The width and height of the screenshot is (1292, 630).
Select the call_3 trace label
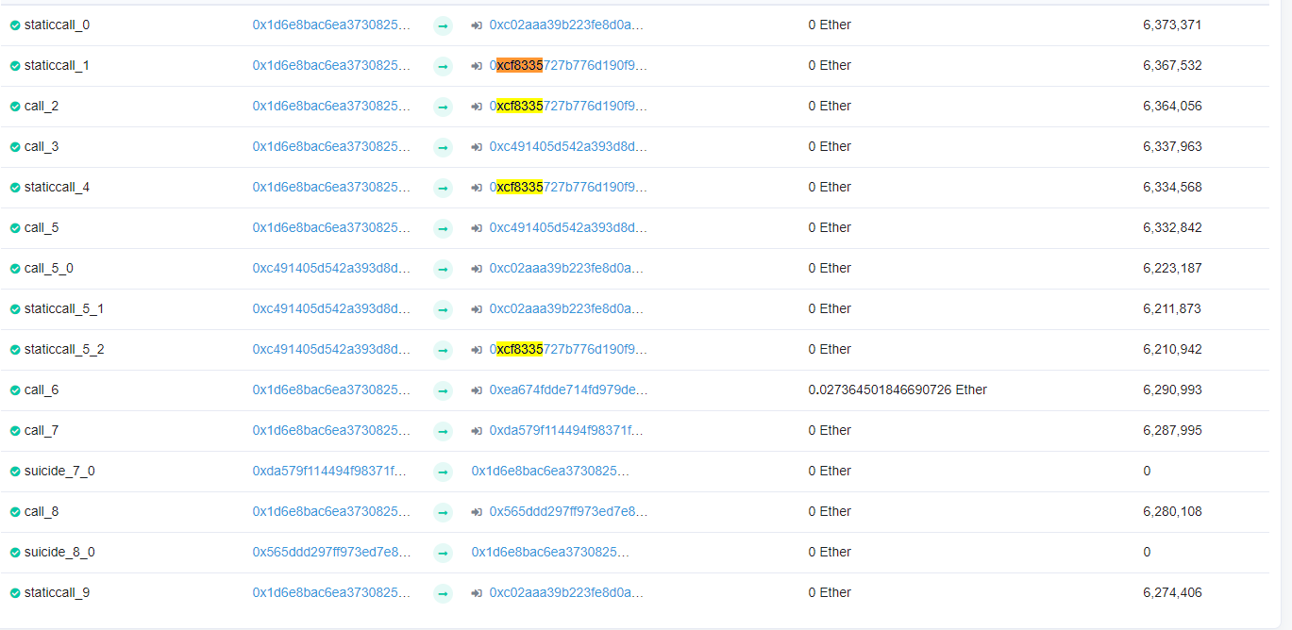point(42,147)
